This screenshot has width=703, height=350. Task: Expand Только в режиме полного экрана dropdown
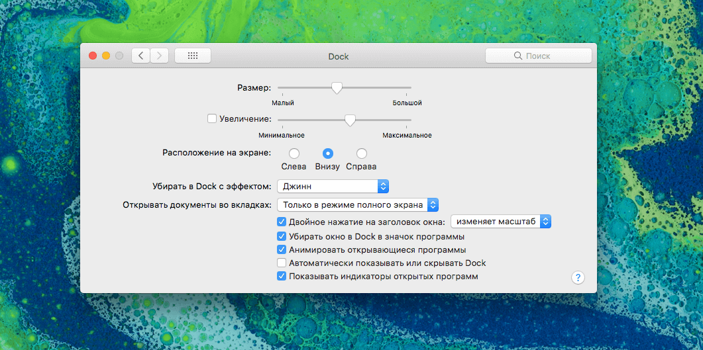point(358,205)
